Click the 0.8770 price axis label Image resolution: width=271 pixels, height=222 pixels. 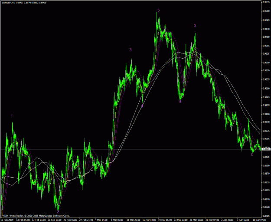tap(266, 199)
